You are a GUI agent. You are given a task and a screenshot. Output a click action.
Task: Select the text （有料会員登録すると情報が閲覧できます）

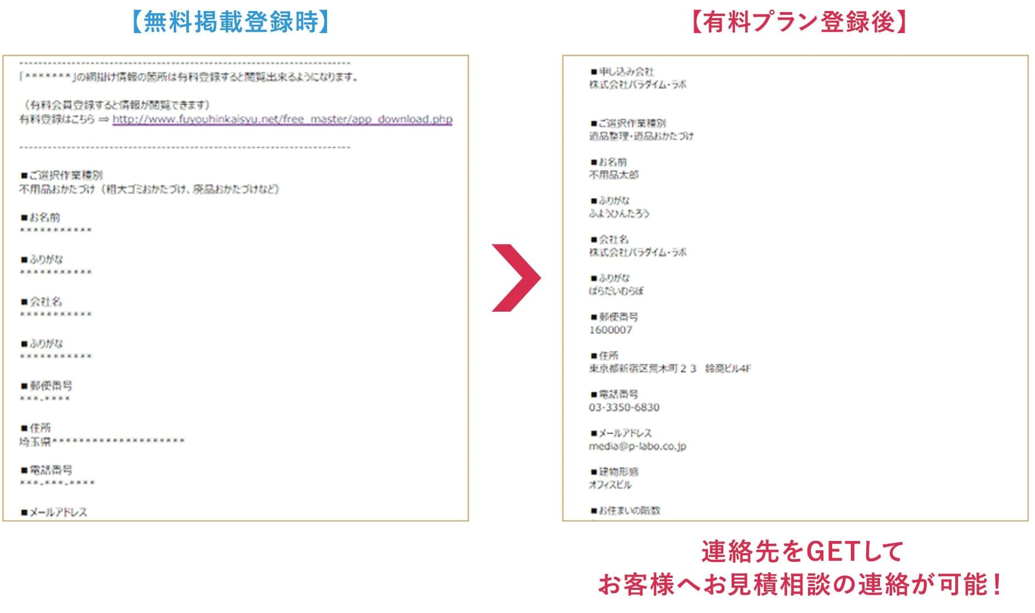click(x=117, y=105)
